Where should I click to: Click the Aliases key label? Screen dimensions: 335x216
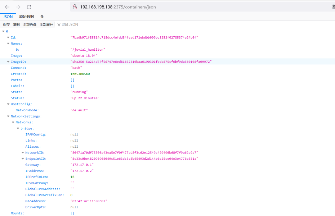point(33,147)
